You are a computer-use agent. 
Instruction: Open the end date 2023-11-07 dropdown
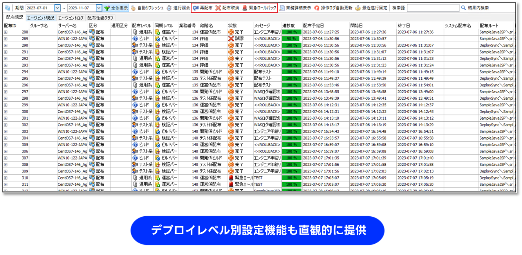pos(99,8)
